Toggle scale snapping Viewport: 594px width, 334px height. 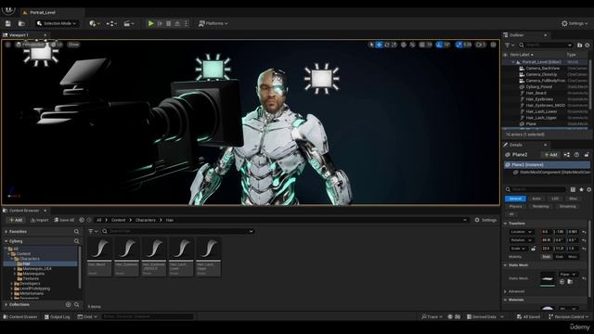click(x=459, y=45)
